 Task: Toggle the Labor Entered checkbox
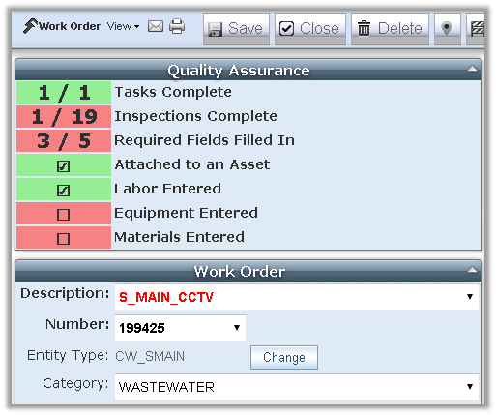[x=63, y=191]
